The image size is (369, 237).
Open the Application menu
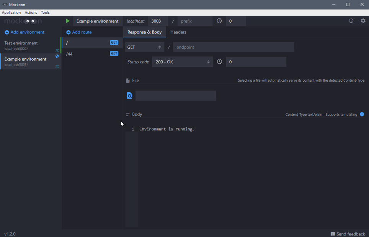click(x=11, y=13)
